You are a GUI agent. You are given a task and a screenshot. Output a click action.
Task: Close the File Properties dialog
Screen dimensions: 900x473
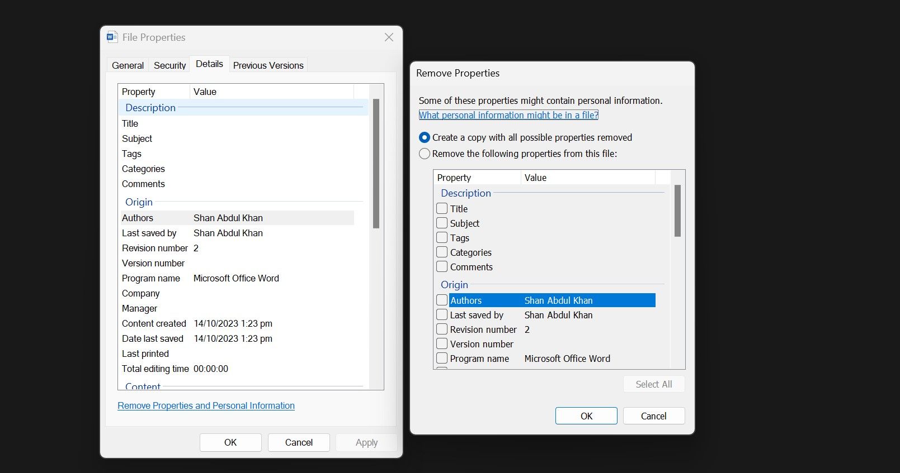point(389,37)
